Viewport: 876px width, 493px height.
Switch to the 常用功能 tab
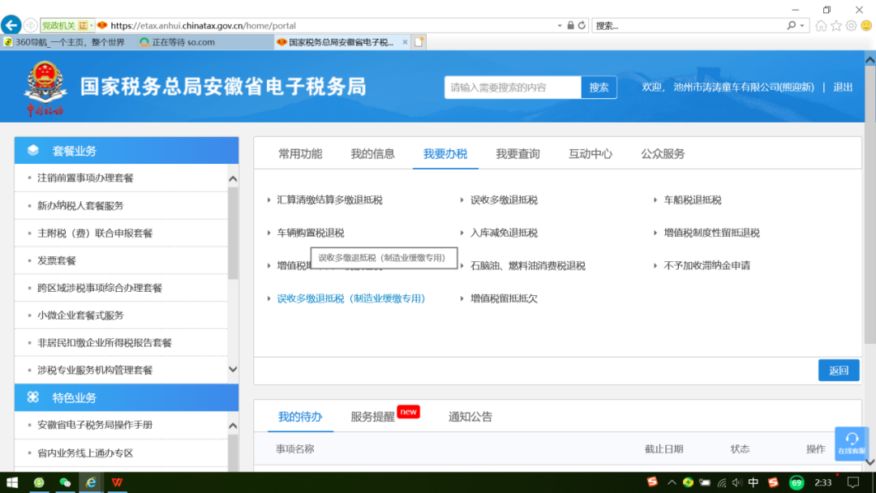point(300,153)
